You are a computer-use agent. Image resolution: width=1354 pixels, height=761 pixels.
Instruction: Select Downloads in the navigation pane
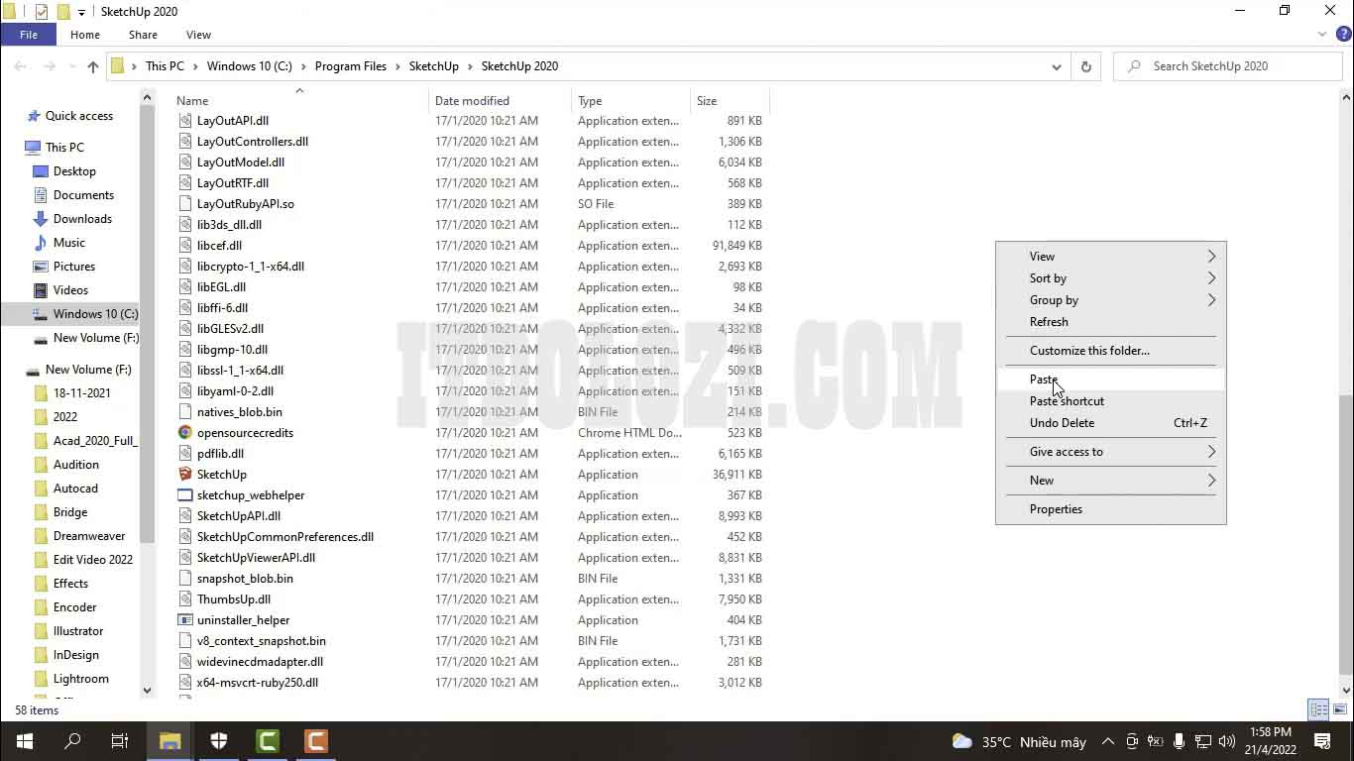click(82, 219)
